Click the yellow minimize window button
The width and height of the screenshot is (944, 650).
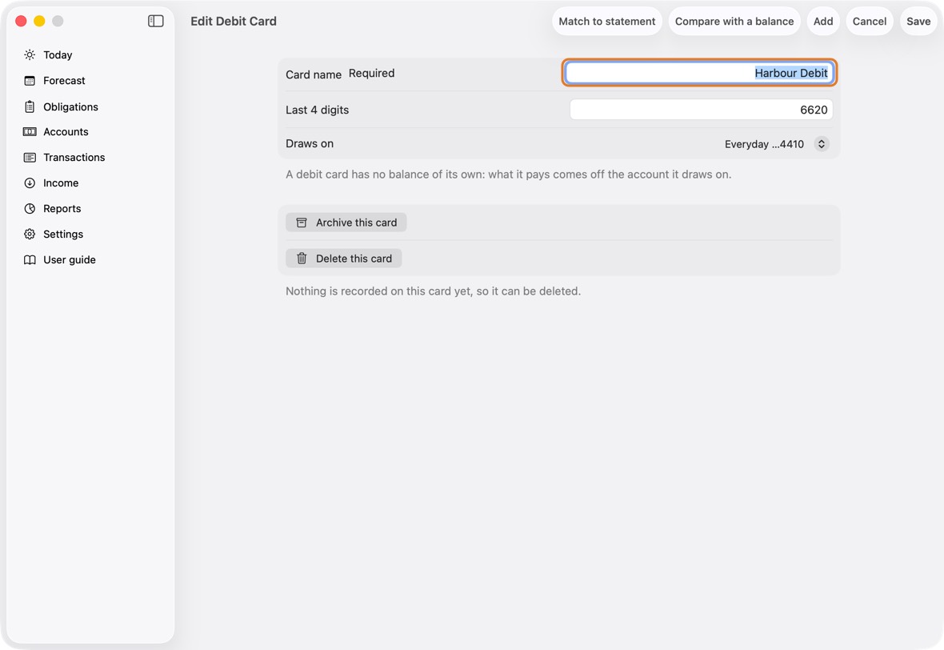point(39,21)
